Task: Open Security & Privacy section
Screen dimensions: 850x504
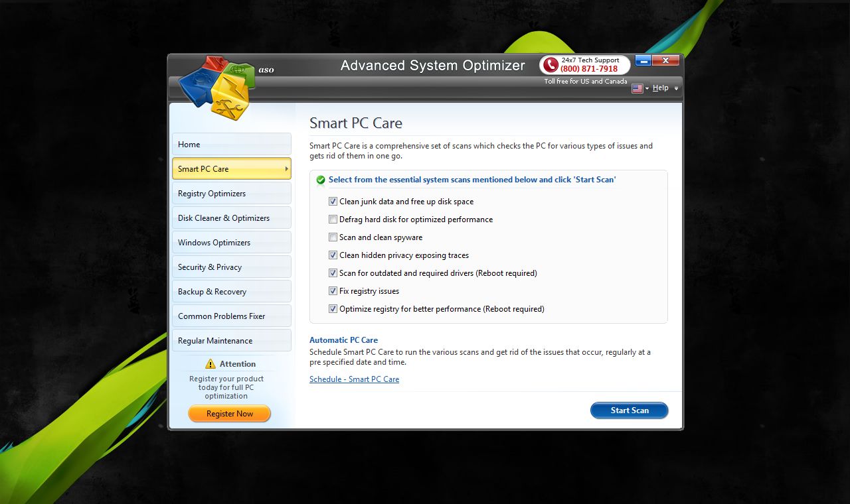Action: point(231,267)
